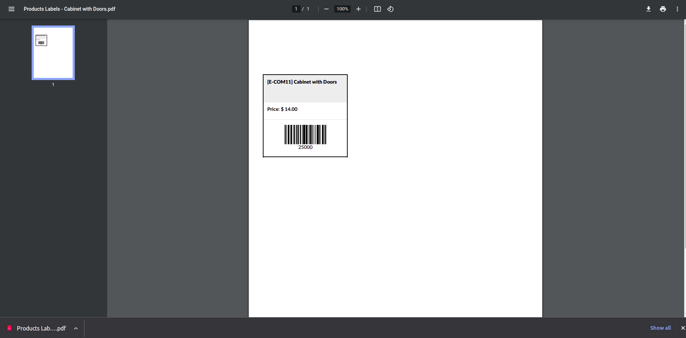Click the 100% zoom level field
Viewport: 686px width, 338px height.
click(342, 9)
